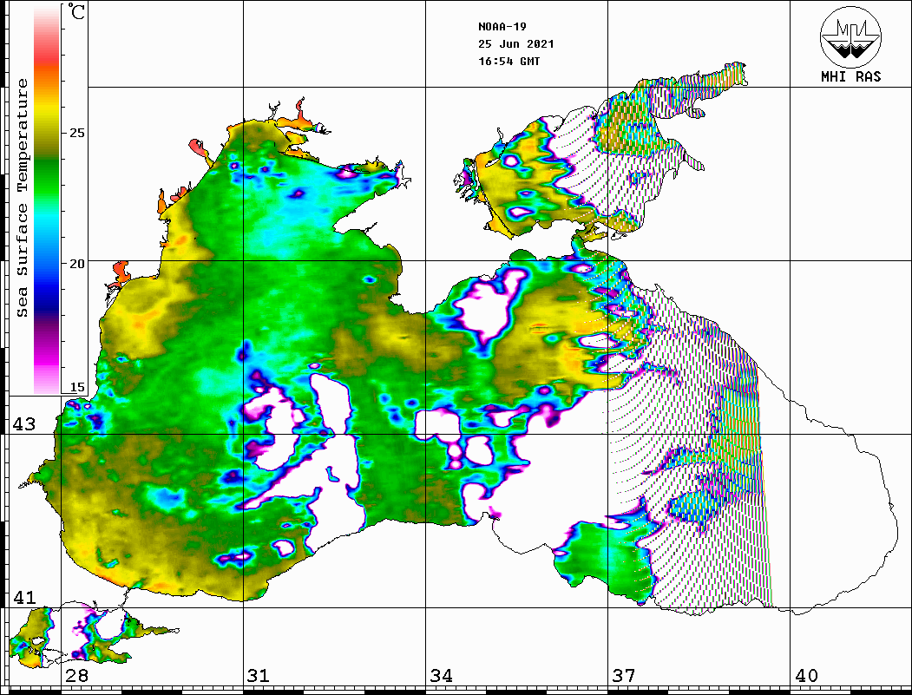This screenshot has width=912, height=695.
Task: Click the latitude label '41'
Action: click(x=23, y=597)
